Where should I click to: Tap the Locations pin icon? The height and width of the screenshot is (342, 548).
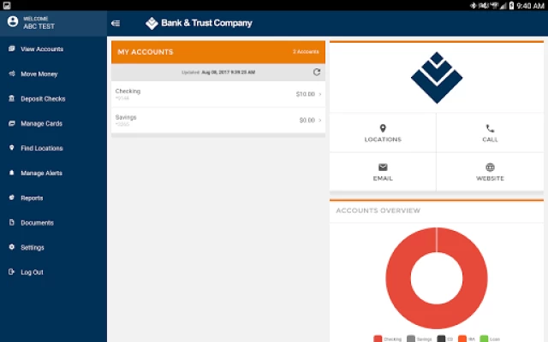[383, 128]
